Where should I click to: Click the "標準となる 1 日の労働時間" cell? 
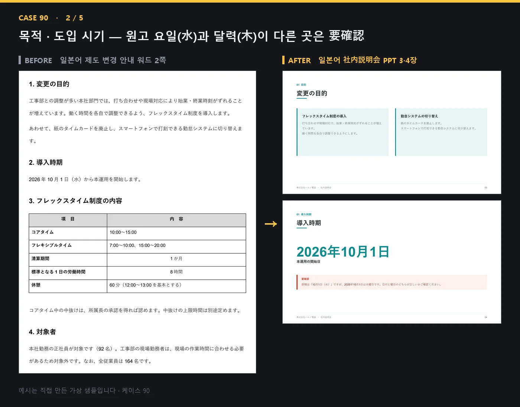68,273
